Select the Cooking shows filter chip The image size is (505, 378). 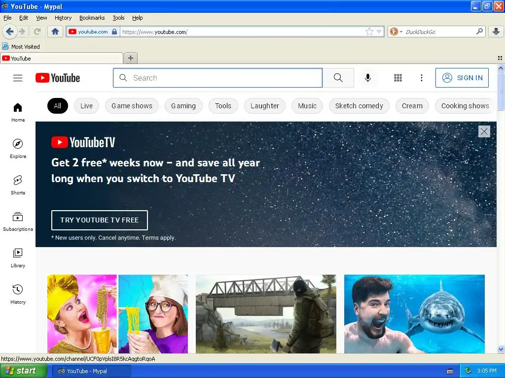point(465,106)
